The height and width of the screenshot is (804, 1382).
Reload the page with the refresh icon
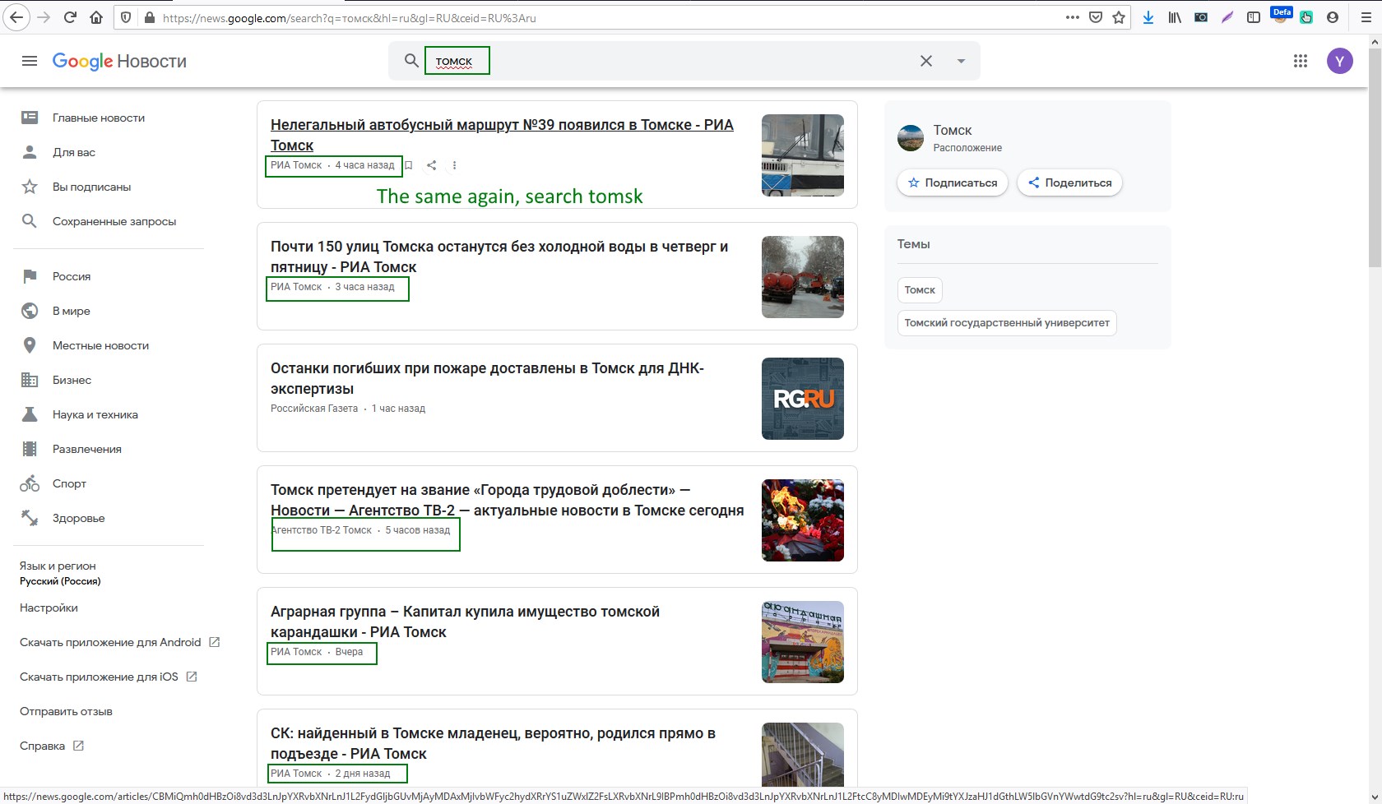70,17
